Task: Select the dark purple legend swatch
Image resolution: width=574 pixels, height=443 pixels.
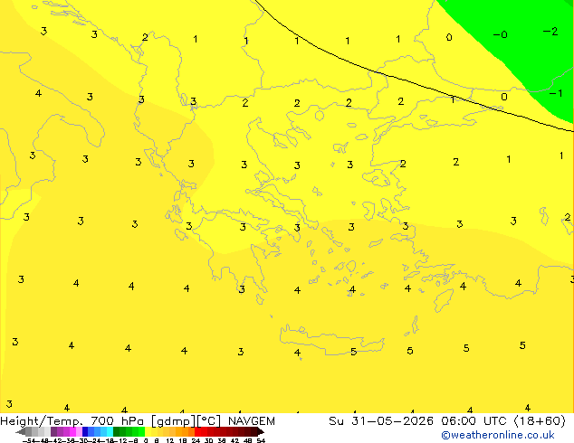Action: [x=53, y=432]
